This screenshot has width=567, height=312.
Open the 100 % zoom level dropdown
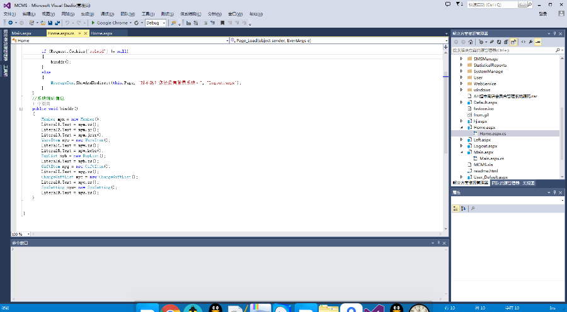[28, 235]
